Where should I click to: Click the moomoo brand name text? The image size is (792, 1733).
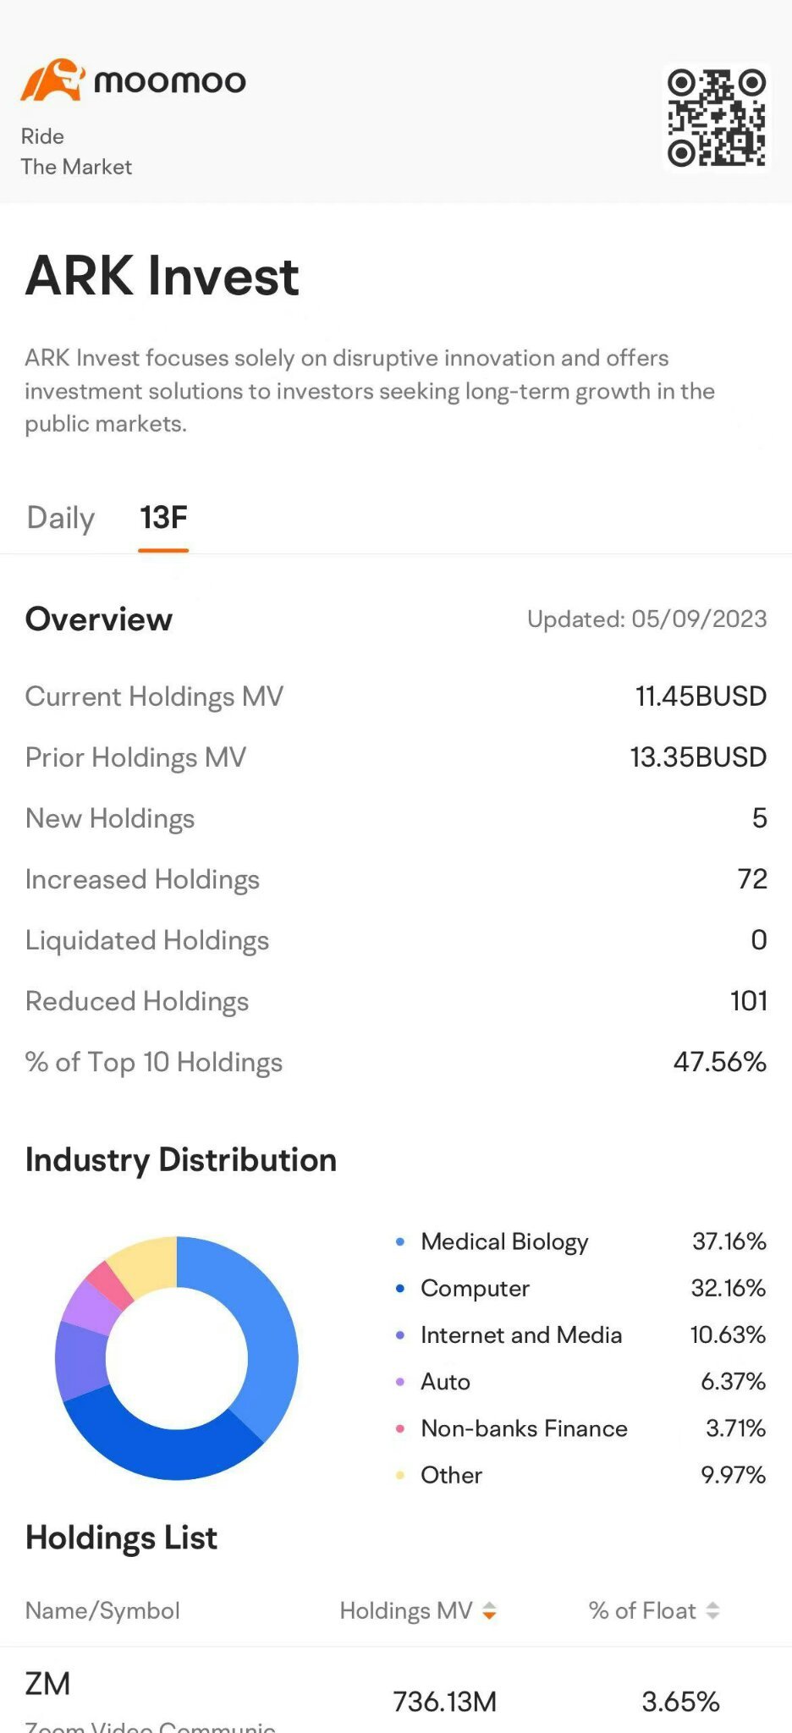pos(170,82)
